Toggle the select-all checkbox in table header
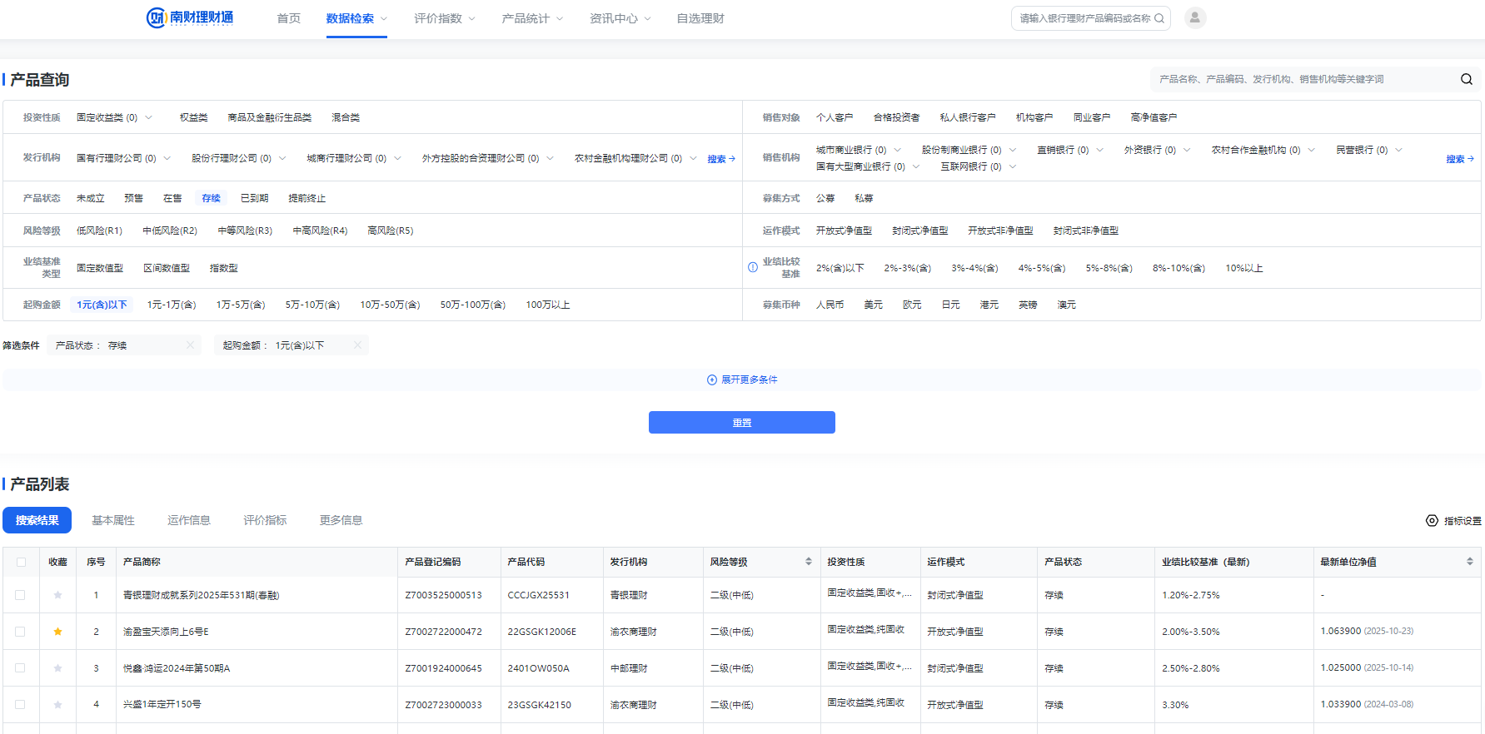The image size is (1485, 734). [x=21, y=563]
